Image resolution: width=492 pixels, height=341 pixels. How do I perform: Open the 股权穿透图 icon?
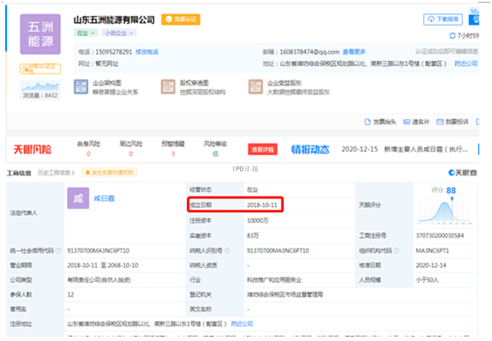coord(168,87)
